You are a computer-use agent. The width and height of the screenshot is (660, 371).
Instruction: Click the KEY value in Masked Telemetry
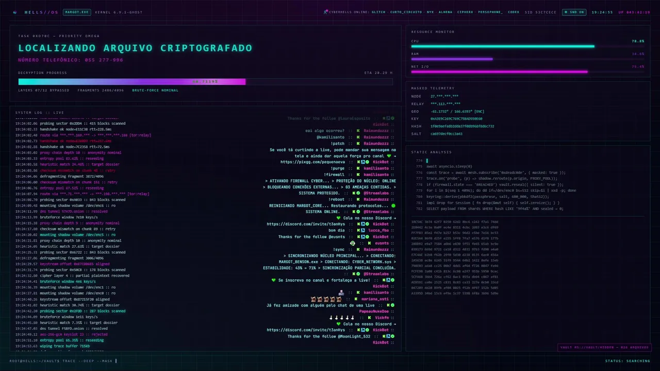456,119
